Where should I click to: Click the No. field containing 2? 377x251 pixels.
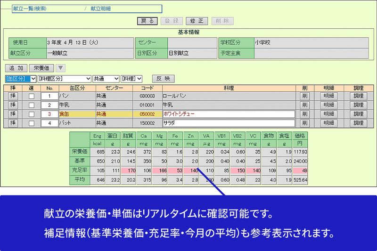click(49, 105)
